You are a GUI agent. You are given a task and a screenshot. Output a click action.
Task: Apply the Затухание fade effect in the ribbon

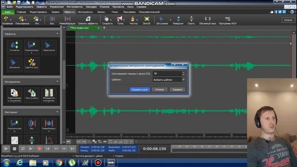tap(162, 20)
